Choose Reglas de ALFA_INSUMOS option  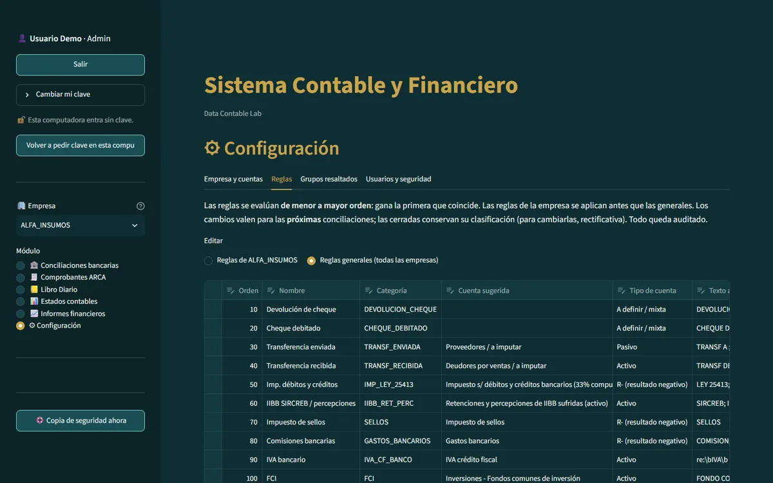pyautogui.click(x=251, y=260)
